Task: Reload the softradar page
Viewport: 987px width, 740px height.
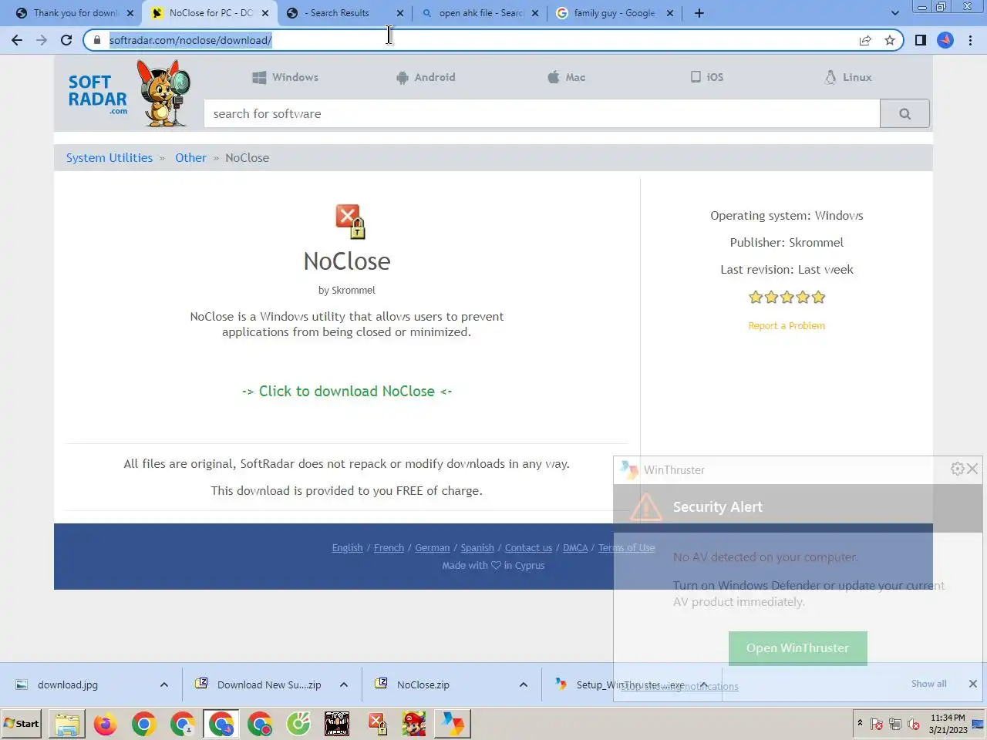Action: (x=66, y=40)
